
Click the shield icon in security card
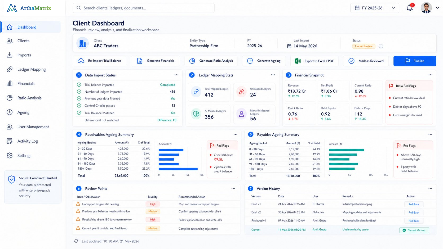[12, 180]
